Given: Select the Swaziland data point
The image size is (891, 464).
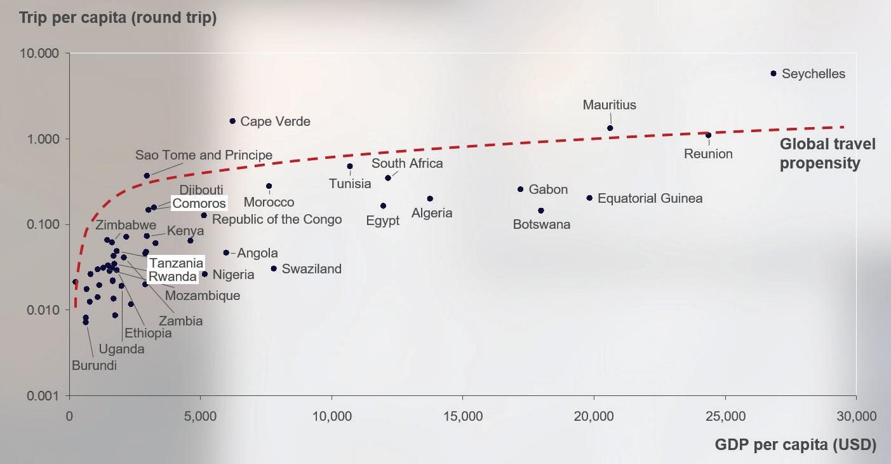Looking at the screenshot, I should click(274, 269).
